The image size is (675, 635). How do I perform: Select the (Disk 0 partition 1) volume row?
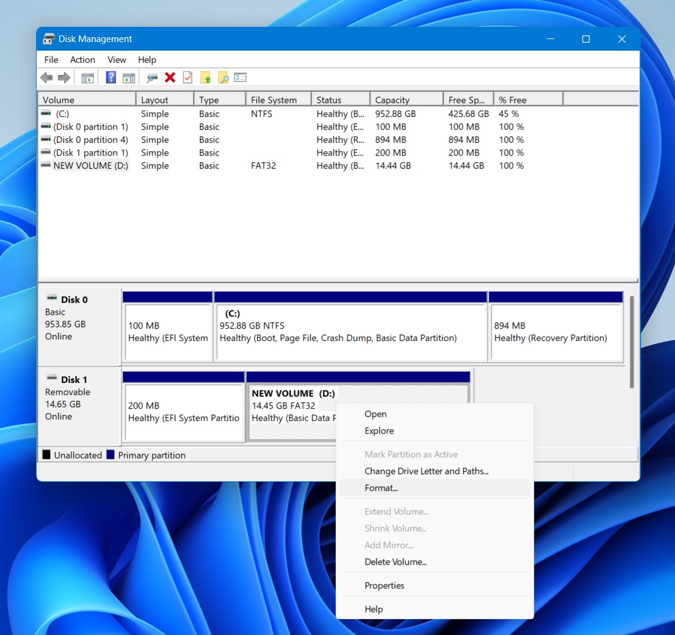click(90, 126)
